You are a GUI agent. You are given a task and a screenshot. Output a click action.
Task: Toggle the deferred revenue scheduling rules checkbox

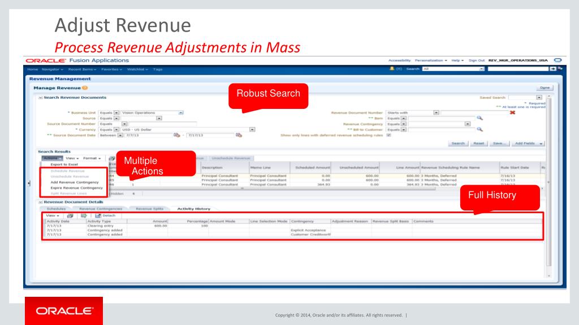tap(388, 135)
